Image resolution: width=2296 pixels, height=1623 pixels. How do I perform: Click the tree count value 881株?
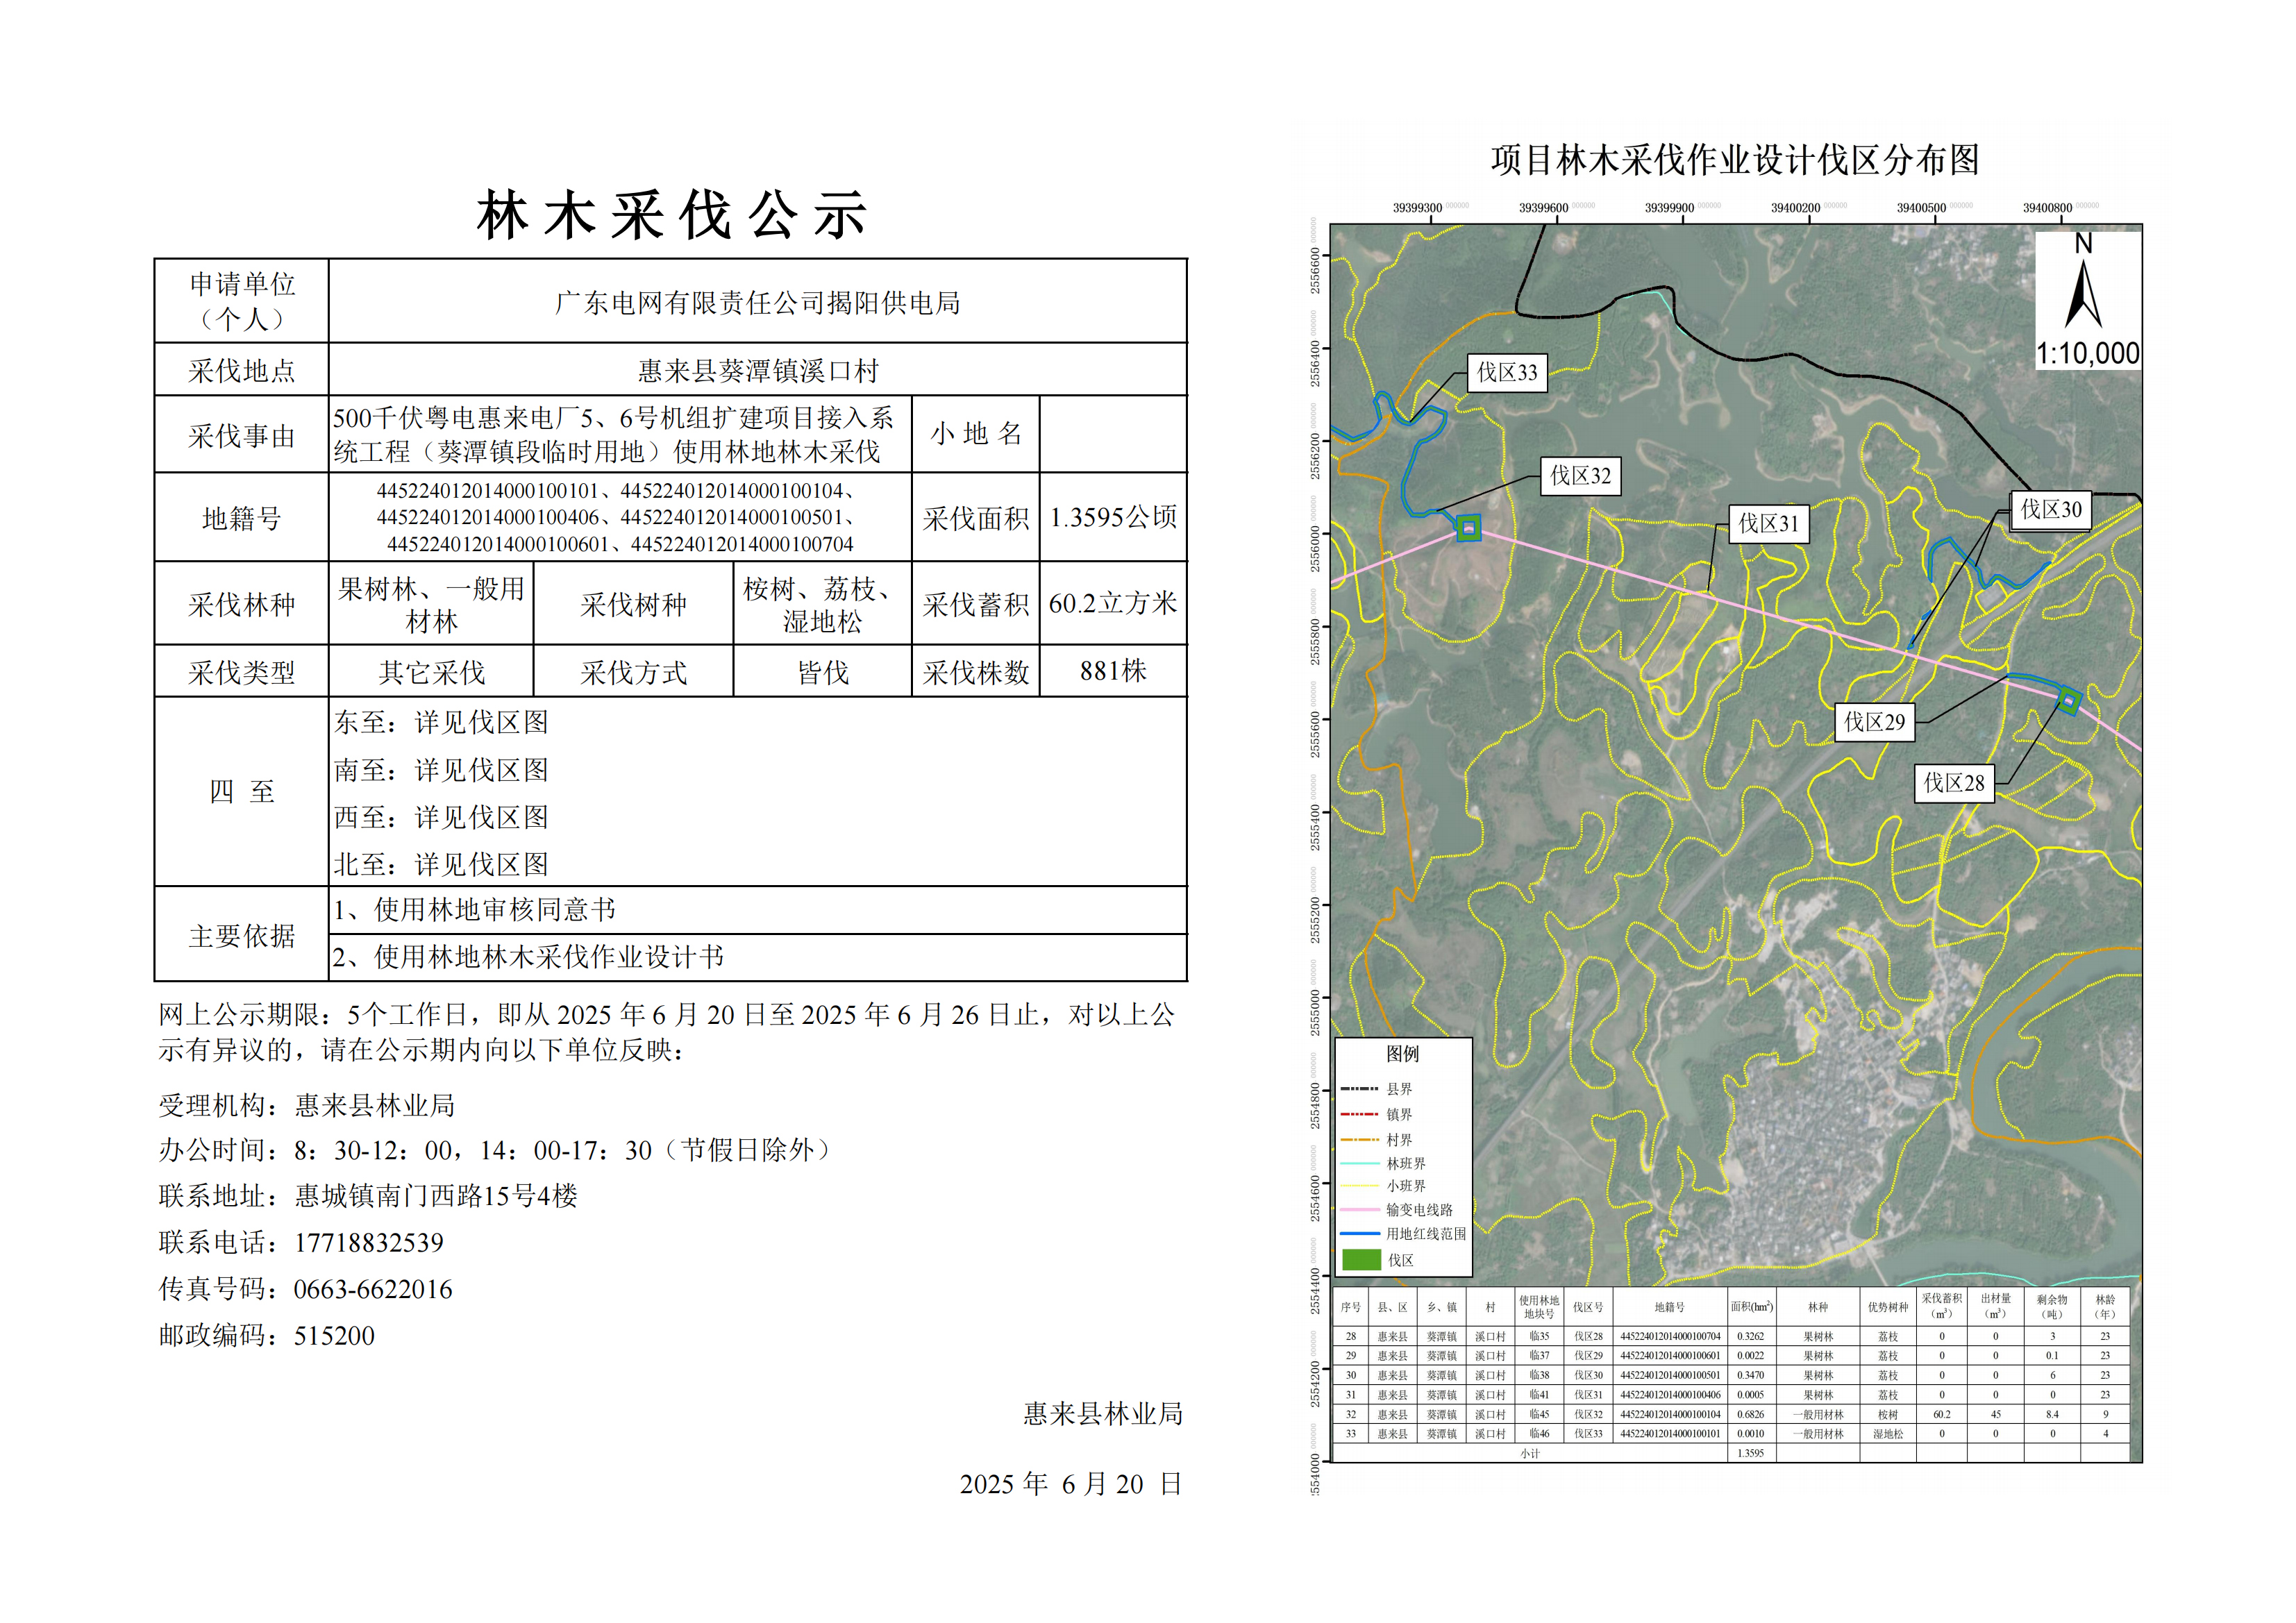click(1113, 671)
